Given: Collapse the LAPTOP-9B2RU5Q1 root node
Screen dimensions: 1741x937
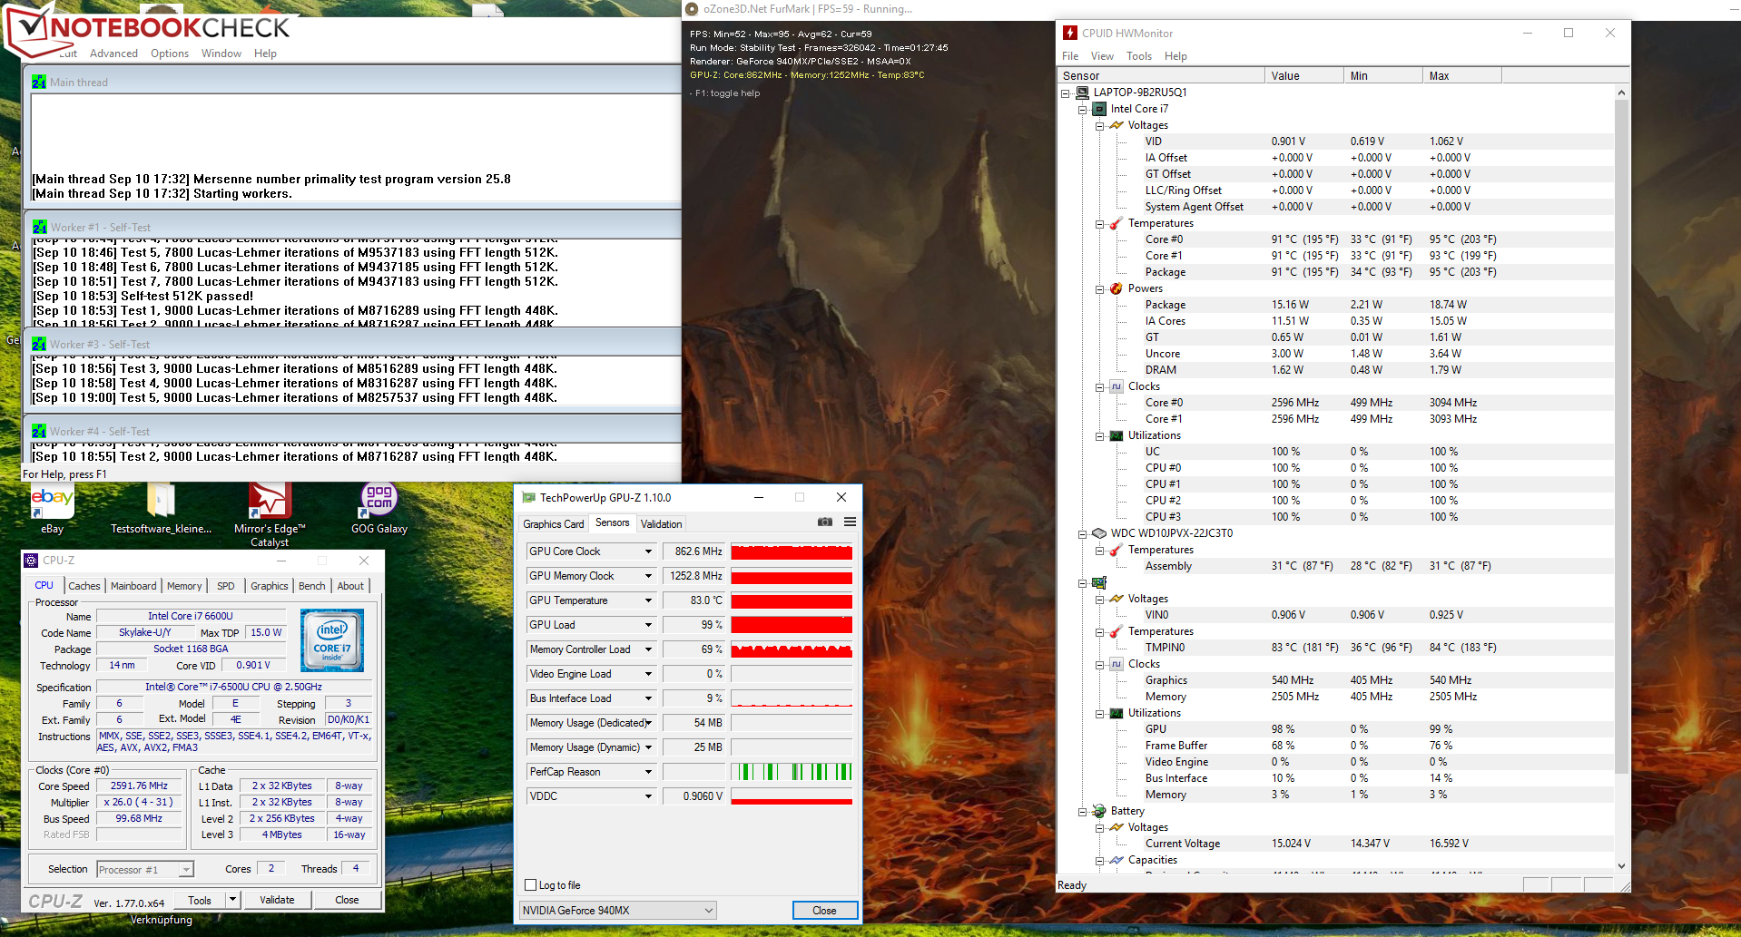Looking at the screenshot, I should point(1066,93).
